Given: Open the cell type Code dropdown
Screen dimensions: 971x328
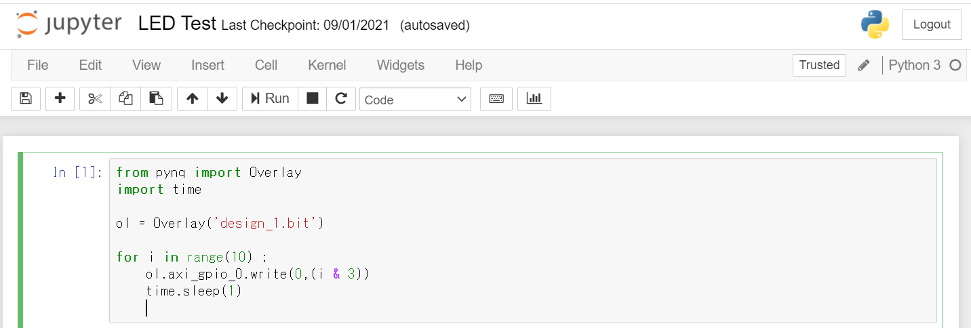Looking at the screenshot, I should [x=415, y=100].
